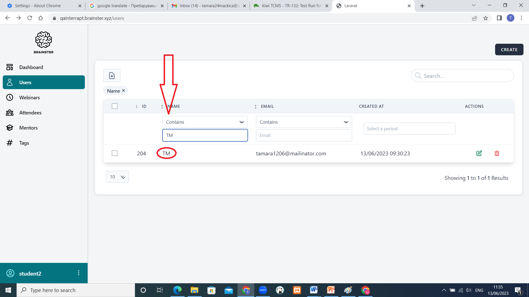Open Word from the Windows taskbar
The image size is (529, 297).
tap(314, 290)
